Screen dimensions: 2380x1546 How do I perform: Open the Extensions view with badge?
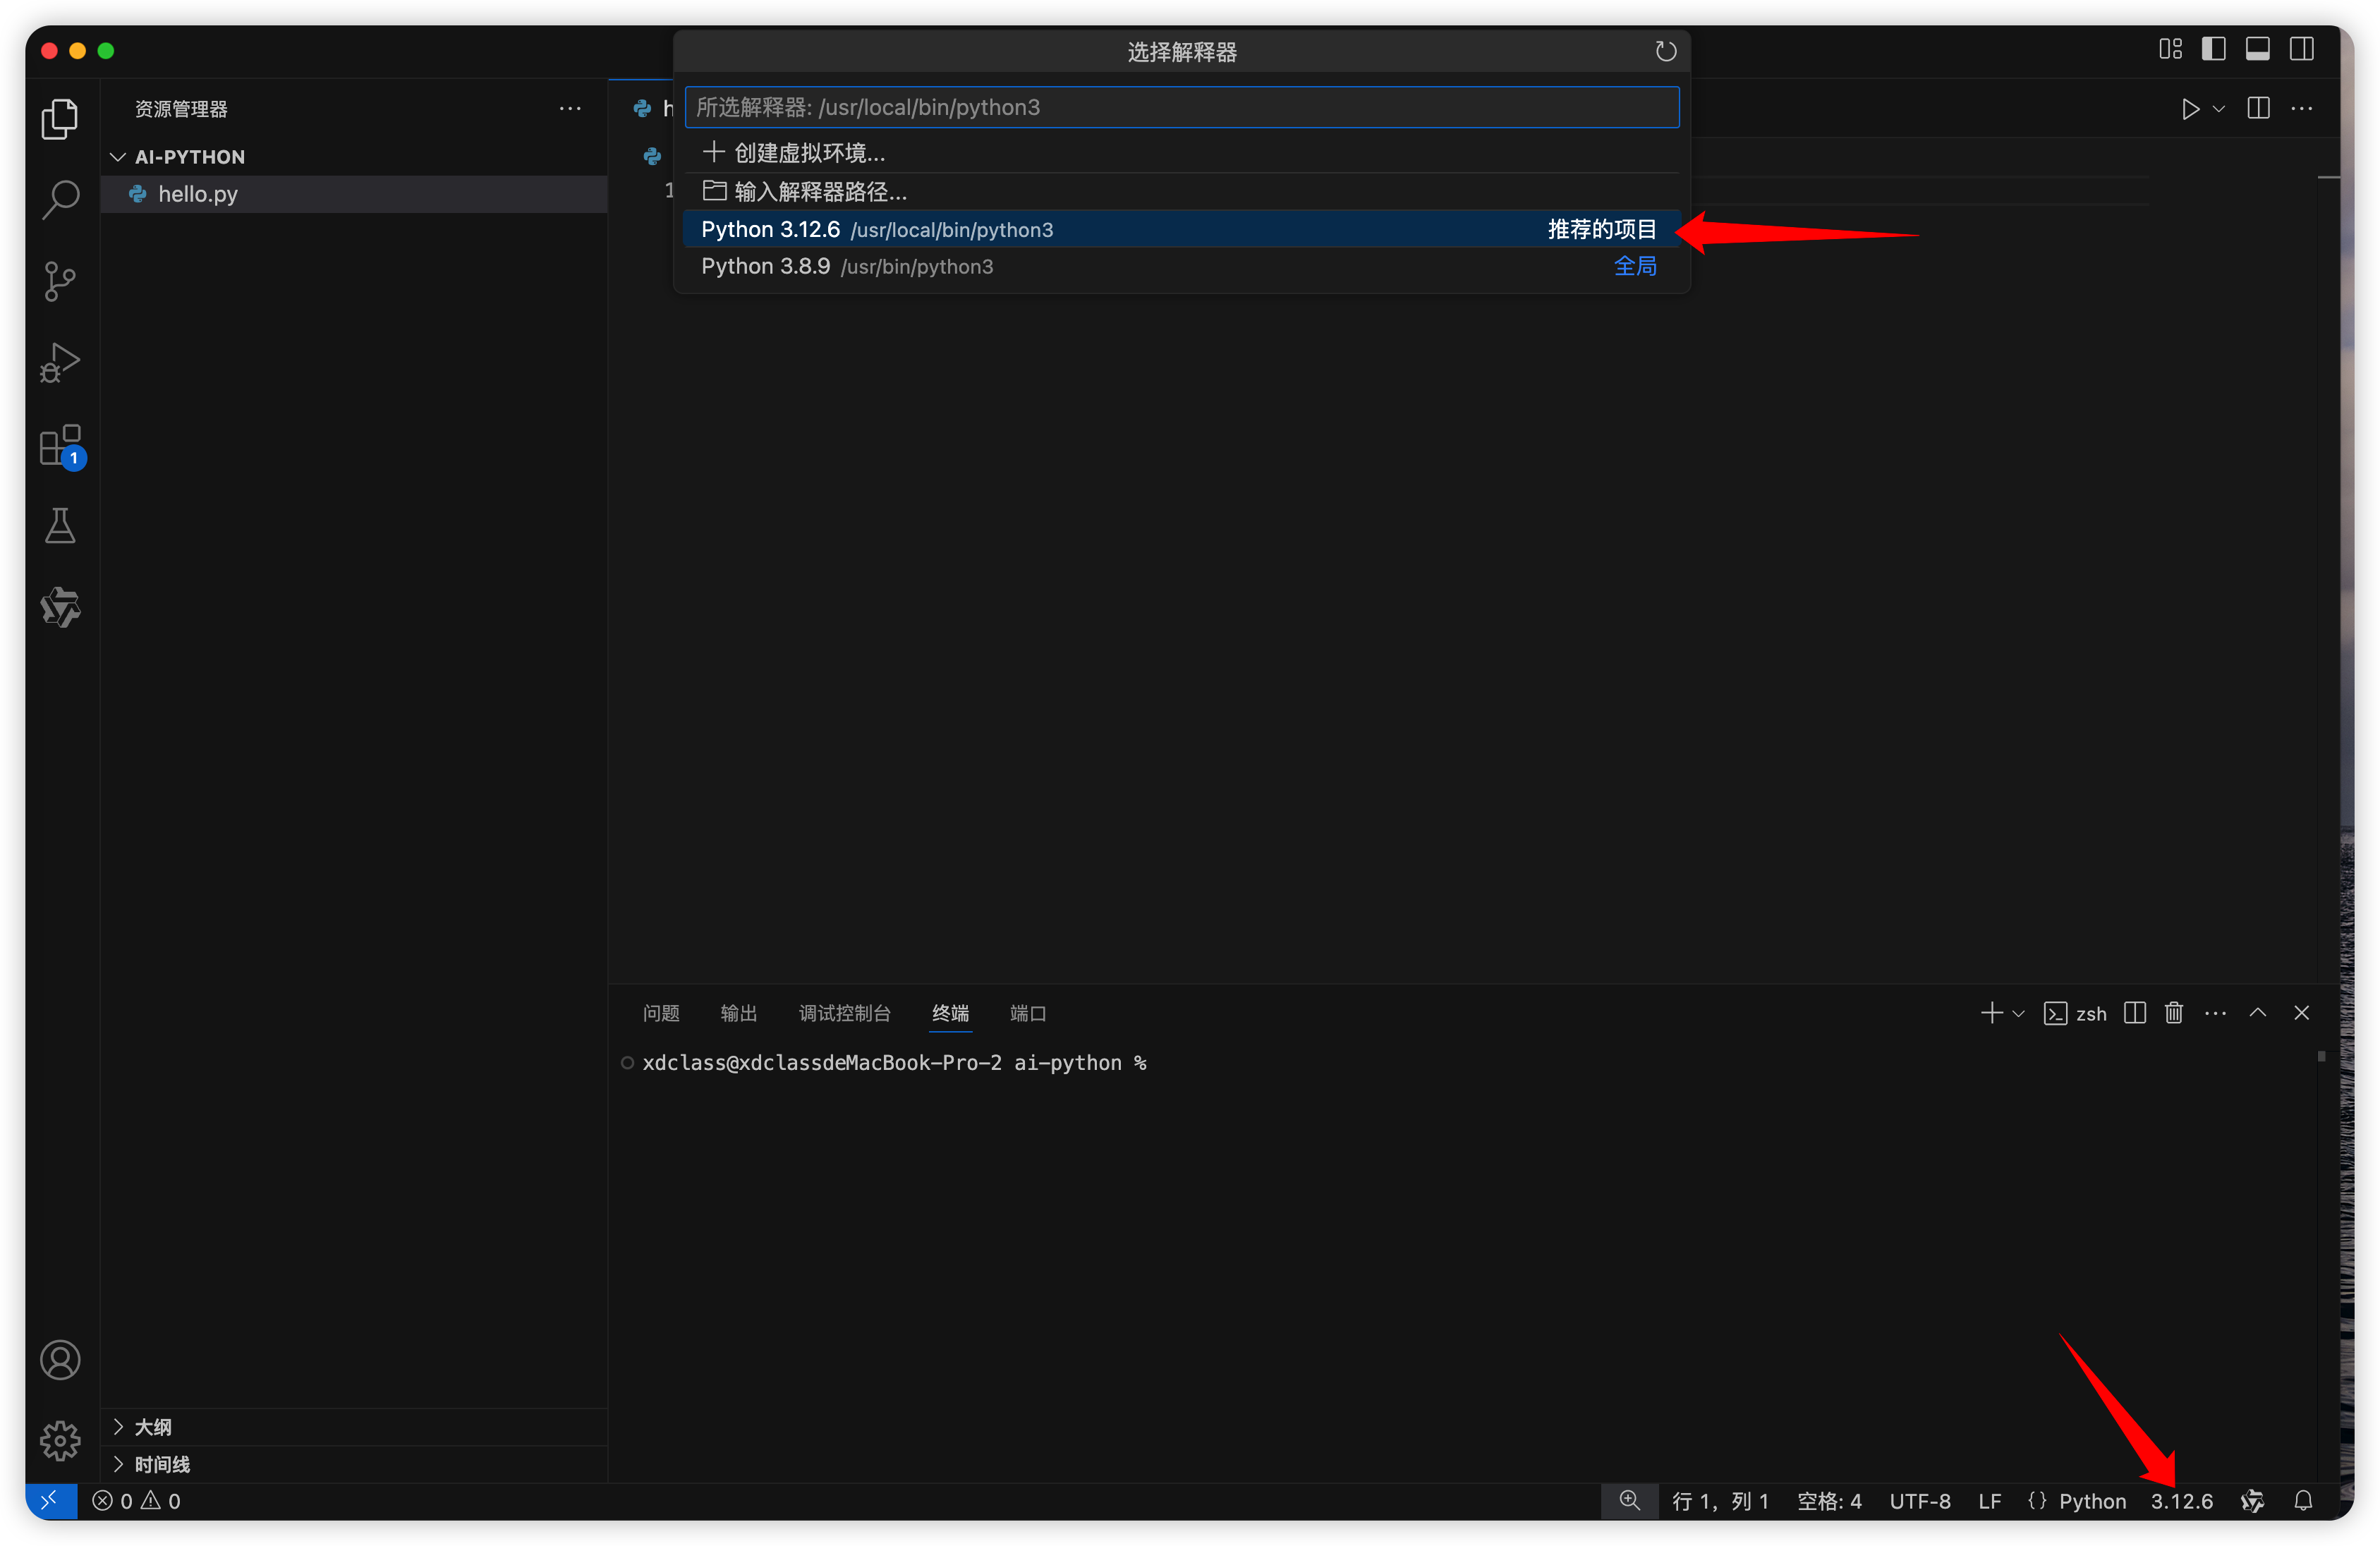pyautogui.click(x=60, y=445)
